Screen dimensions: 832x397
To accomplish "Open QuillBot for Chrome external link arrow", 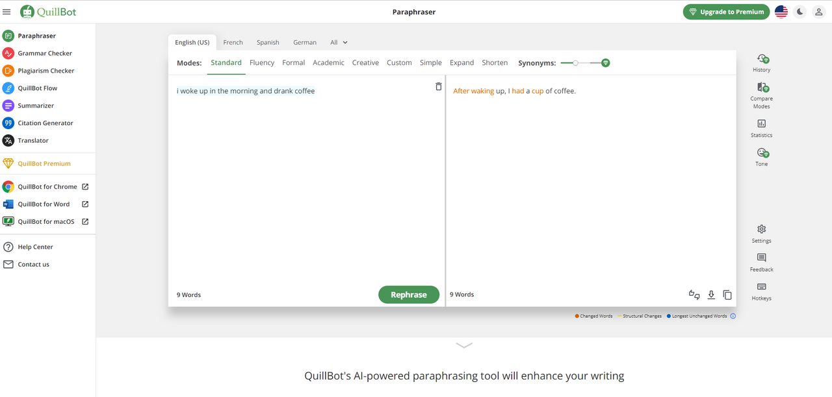I will [85, 187].
